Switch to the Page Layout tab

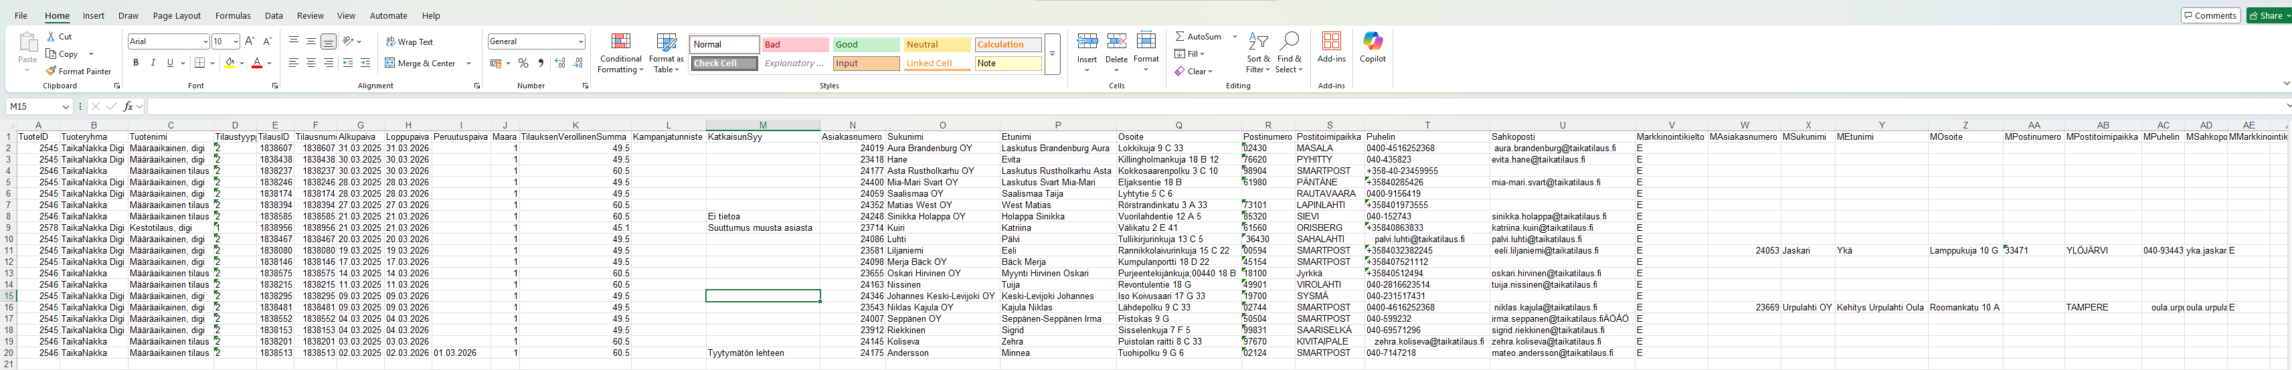click(x=176, y=16)
